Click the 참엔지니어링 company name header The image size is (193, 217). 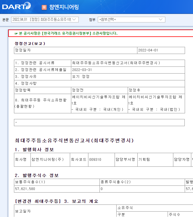click(x=64, y=7)
